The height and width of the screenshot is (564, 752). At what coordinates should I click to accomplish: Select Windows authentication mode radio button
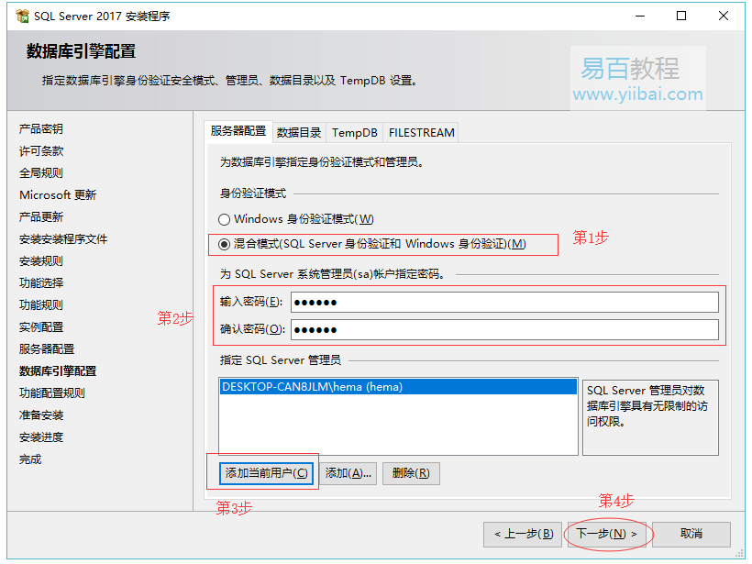224,220
